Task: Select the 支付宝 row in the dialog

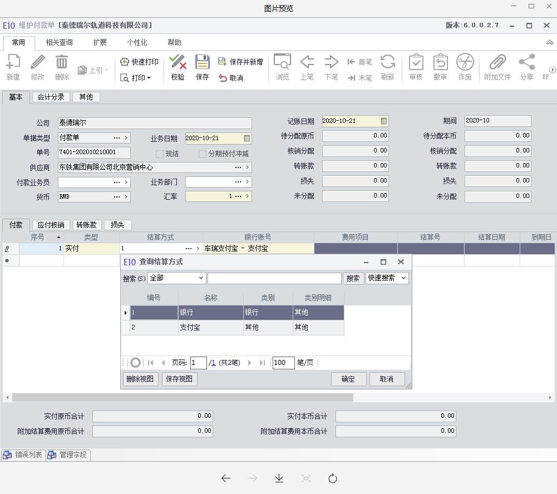Action: [x=233, y=328]
